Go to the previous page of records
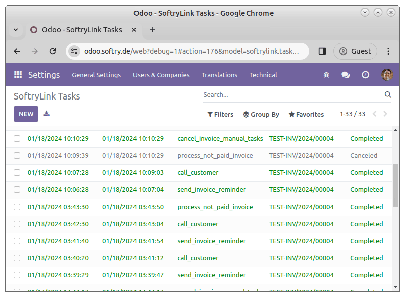405x297 pixels. point(375,114)
